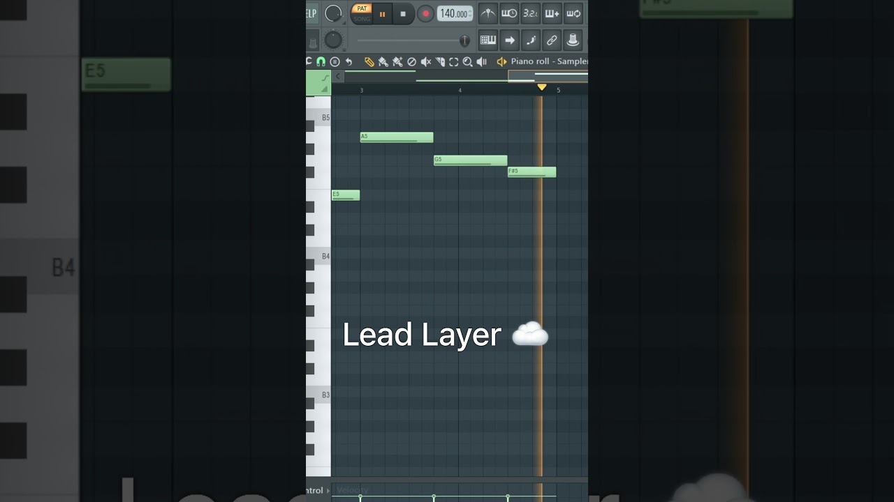
Task: Open the stamp circle icon in piano roll
Action: pyautogui.click(x=335, y=61)
